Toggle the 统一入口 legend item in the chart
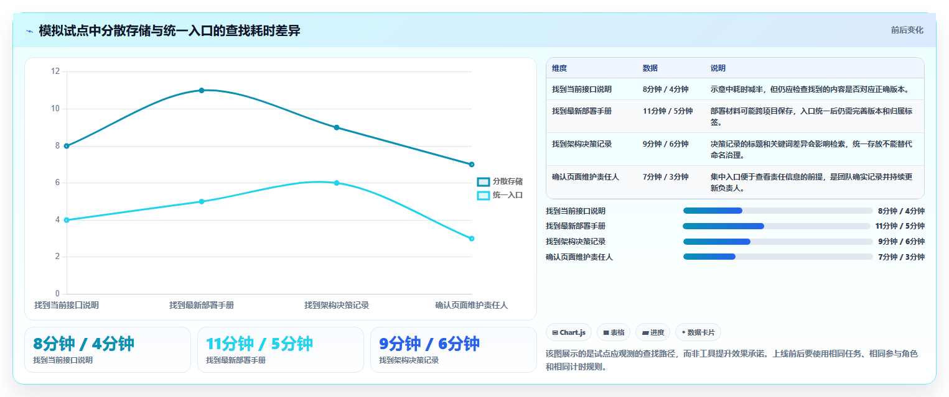Viewport: 949px width, 397px height. [x=500, y=195]
